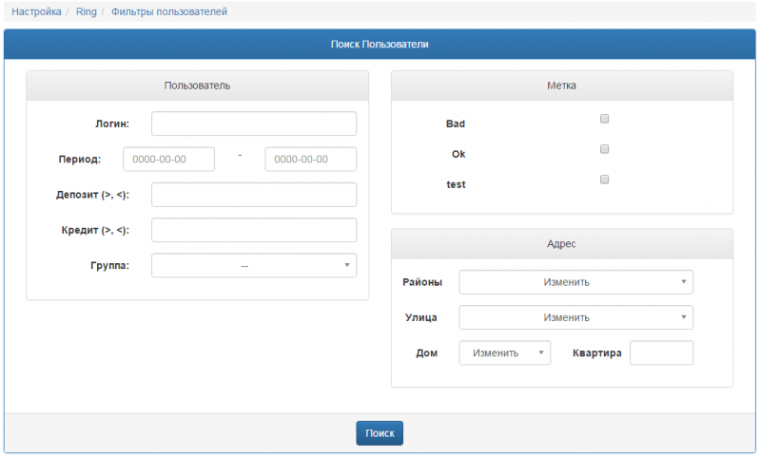
Task: Expand the Группа dropdown
Action: click(x=254, y=266)
